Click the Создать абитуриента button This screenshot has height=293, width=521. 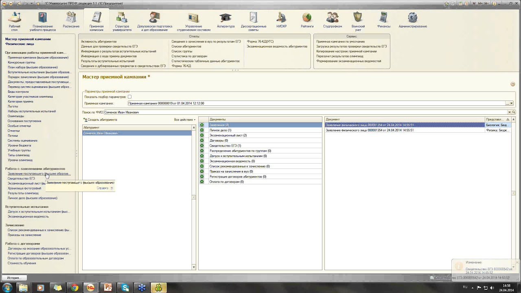(x=100, y=120)
